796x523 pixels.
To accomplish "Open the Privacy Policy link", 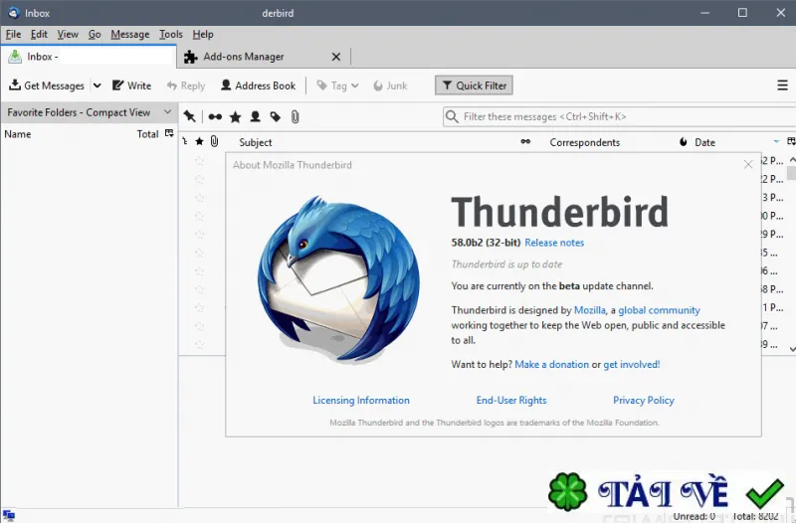I will (644, 401).
